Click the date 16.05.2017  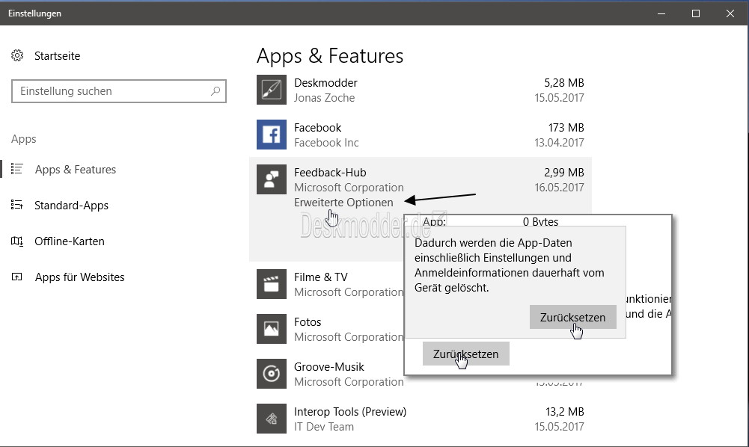(x=560, y=187)
